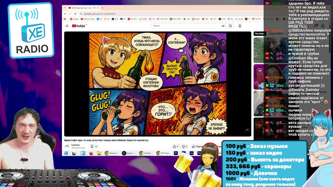Open the Windows Start menu
This screenshot has height=187, width=333.
pos(66,153)
